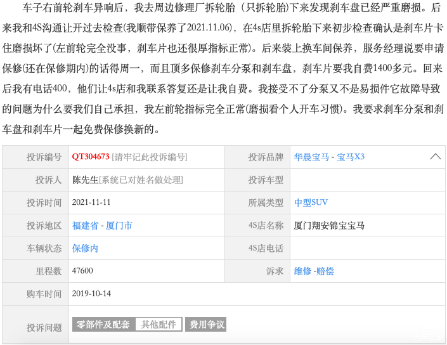The image size is (447, 345).
Task: Click the 中型SUV category link
Action: click(x=311, y=202)
